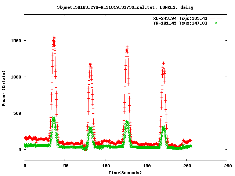This screenshot has width=235, height=176.
Task: Click the 250 x-axis tick label
Action: (x=228, y=166)
